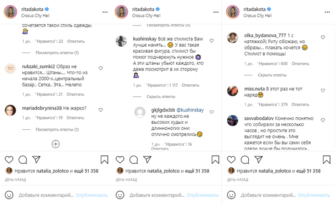
Task: Save post with bookmark icon in left panel
Action: (104, 160)
